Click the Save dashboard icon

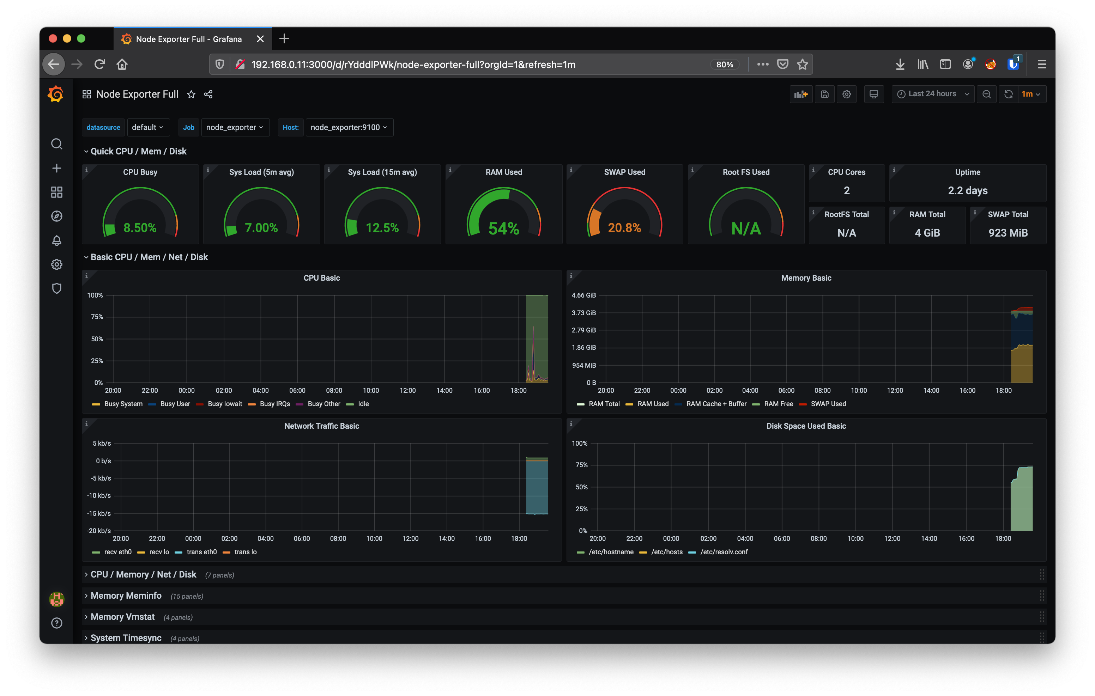(824, 94)
